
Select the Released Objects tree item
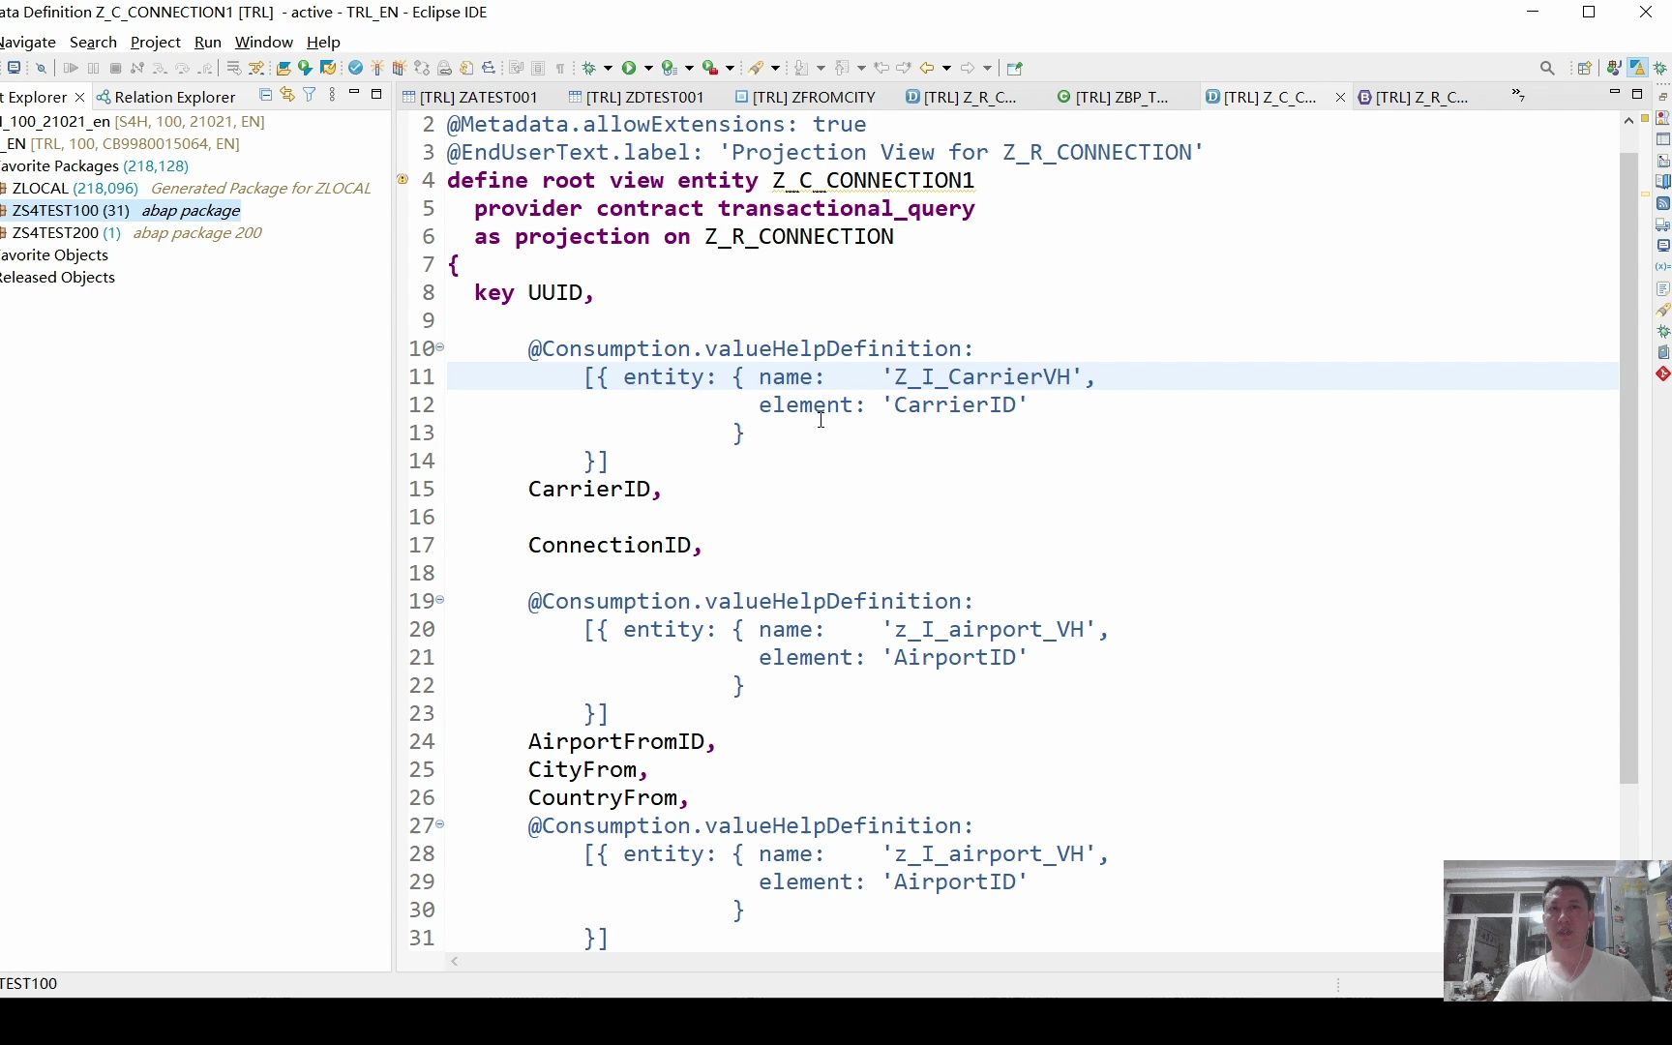coord(58,278)
